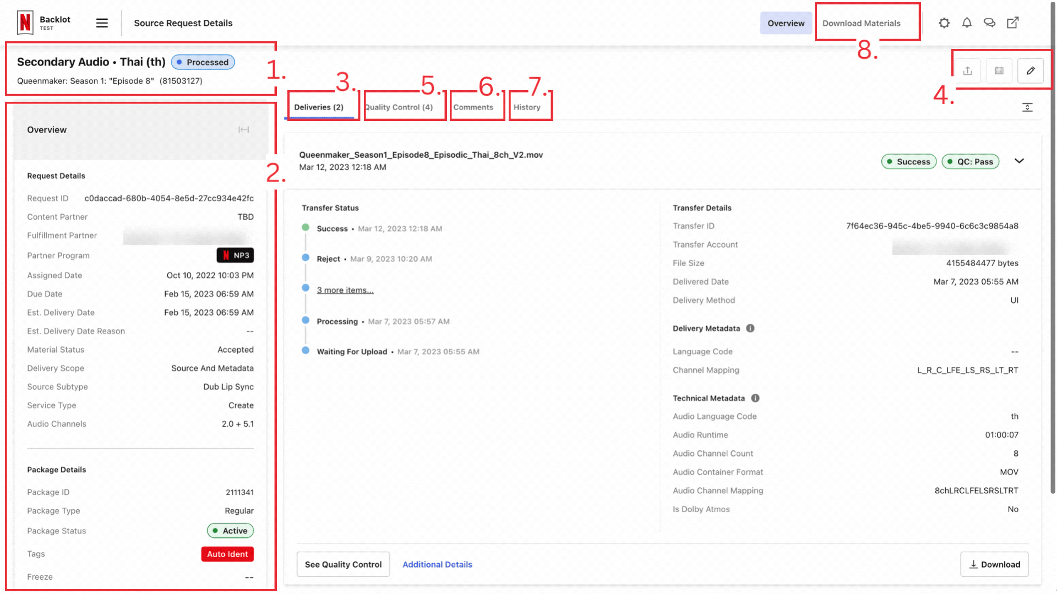Click the open-in-new-window icon
This screenshot has height=594, width=1057.
pyautogui.click(x=1012, y=23)
